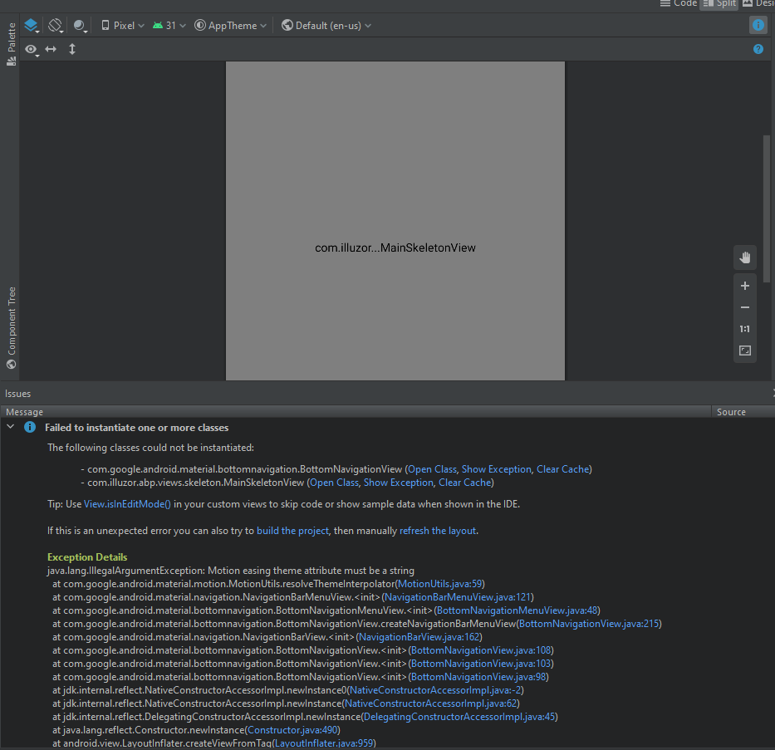This screenshot has width=775, height=750.
Task: Click Clear Cache for MainSkeletonView
Action: (x=464, y=483)
